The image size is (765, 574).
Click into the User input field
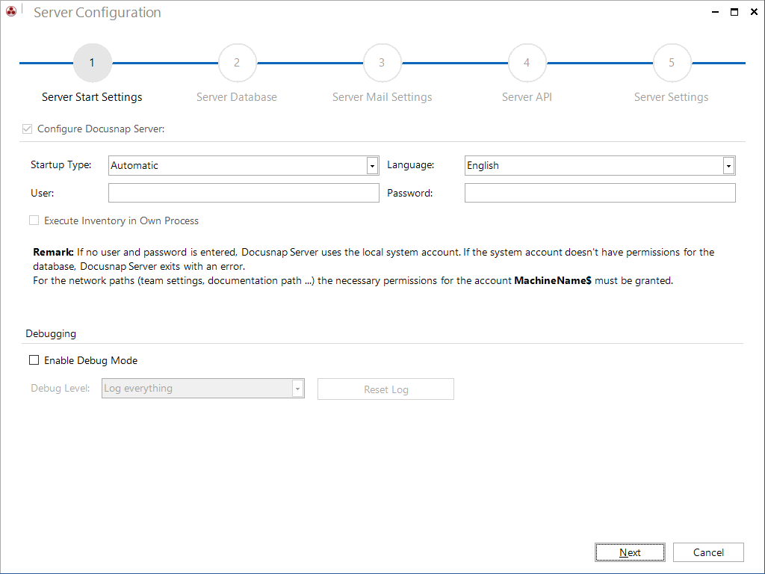pyautogui.click(x=244, y=193)
